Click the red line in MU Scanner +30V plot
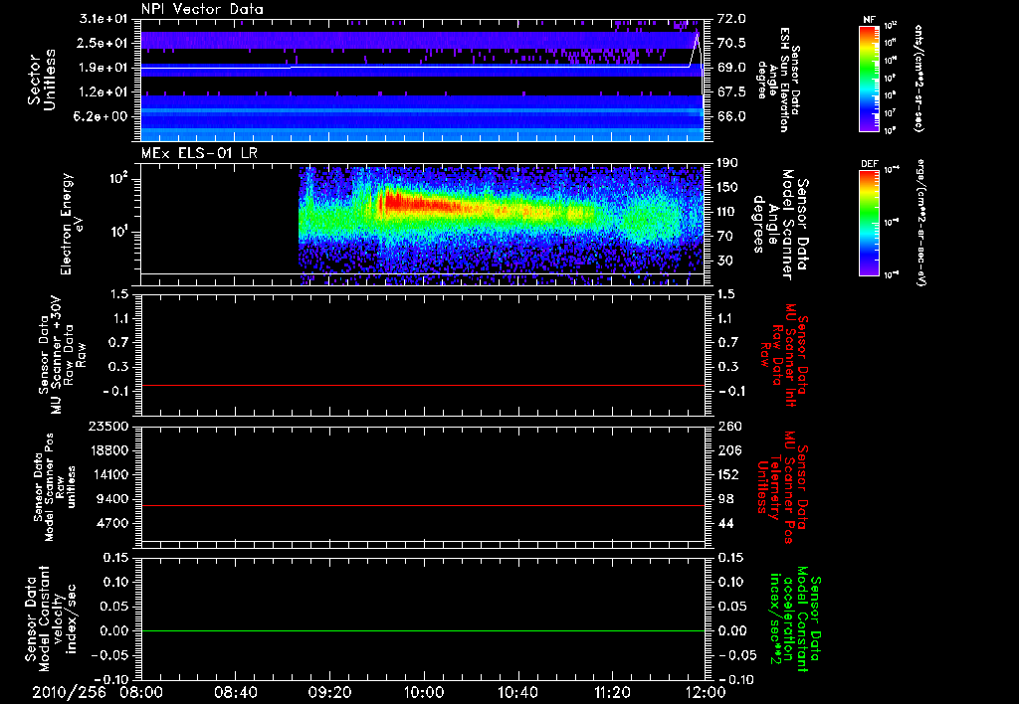The width and height of the screenshot is (1019, 704). tap(422, 385)
